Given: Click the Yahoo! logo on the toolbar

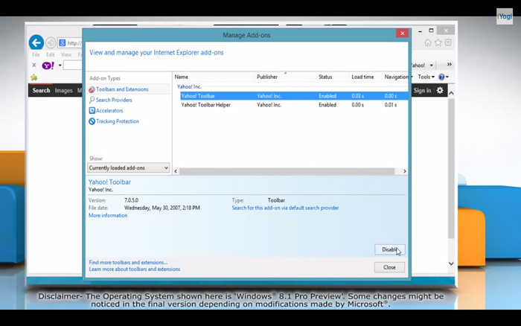Looking at the screenshot, I should [48, 65].
